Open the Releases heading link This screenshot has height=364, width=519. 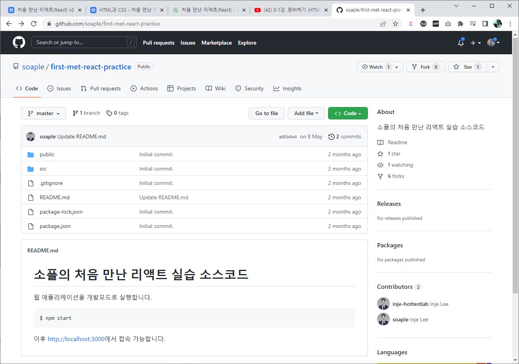point(389,204)
